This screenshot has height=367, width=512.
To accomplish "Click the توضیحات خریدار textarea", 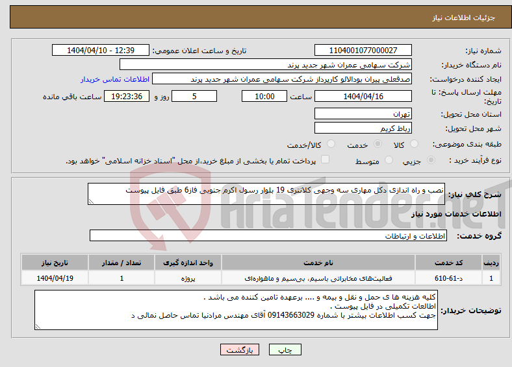I will 236,310.
